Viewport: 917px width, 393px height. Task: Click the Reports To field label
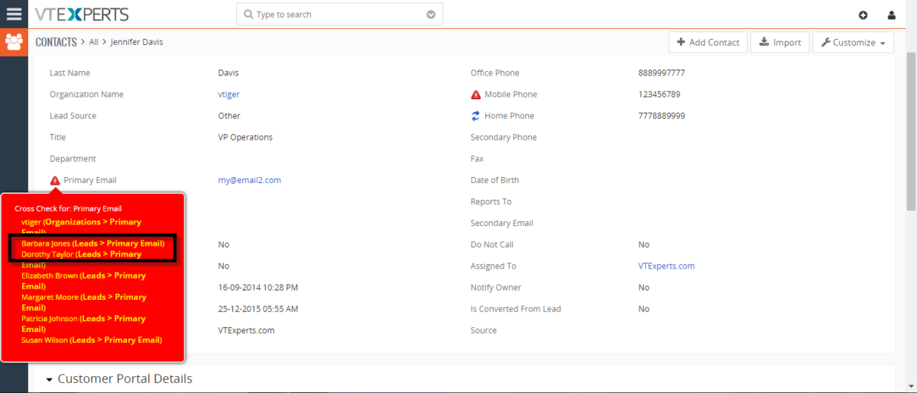coord(491,202)
